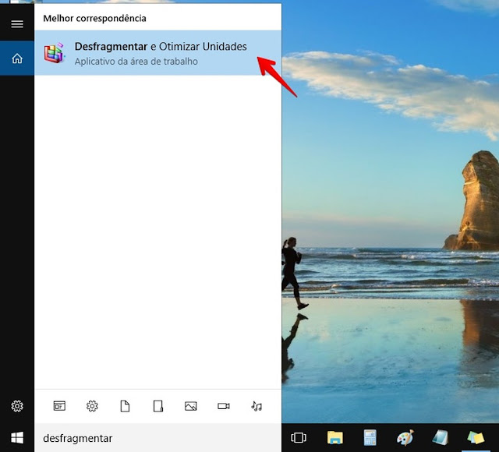Select the Home icon in sidebar
499x452 pixels.
tap(17, 58)
